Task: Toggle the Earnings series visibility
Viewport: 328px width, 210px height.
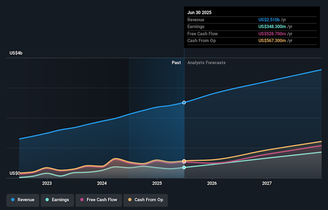Action: 57,200
